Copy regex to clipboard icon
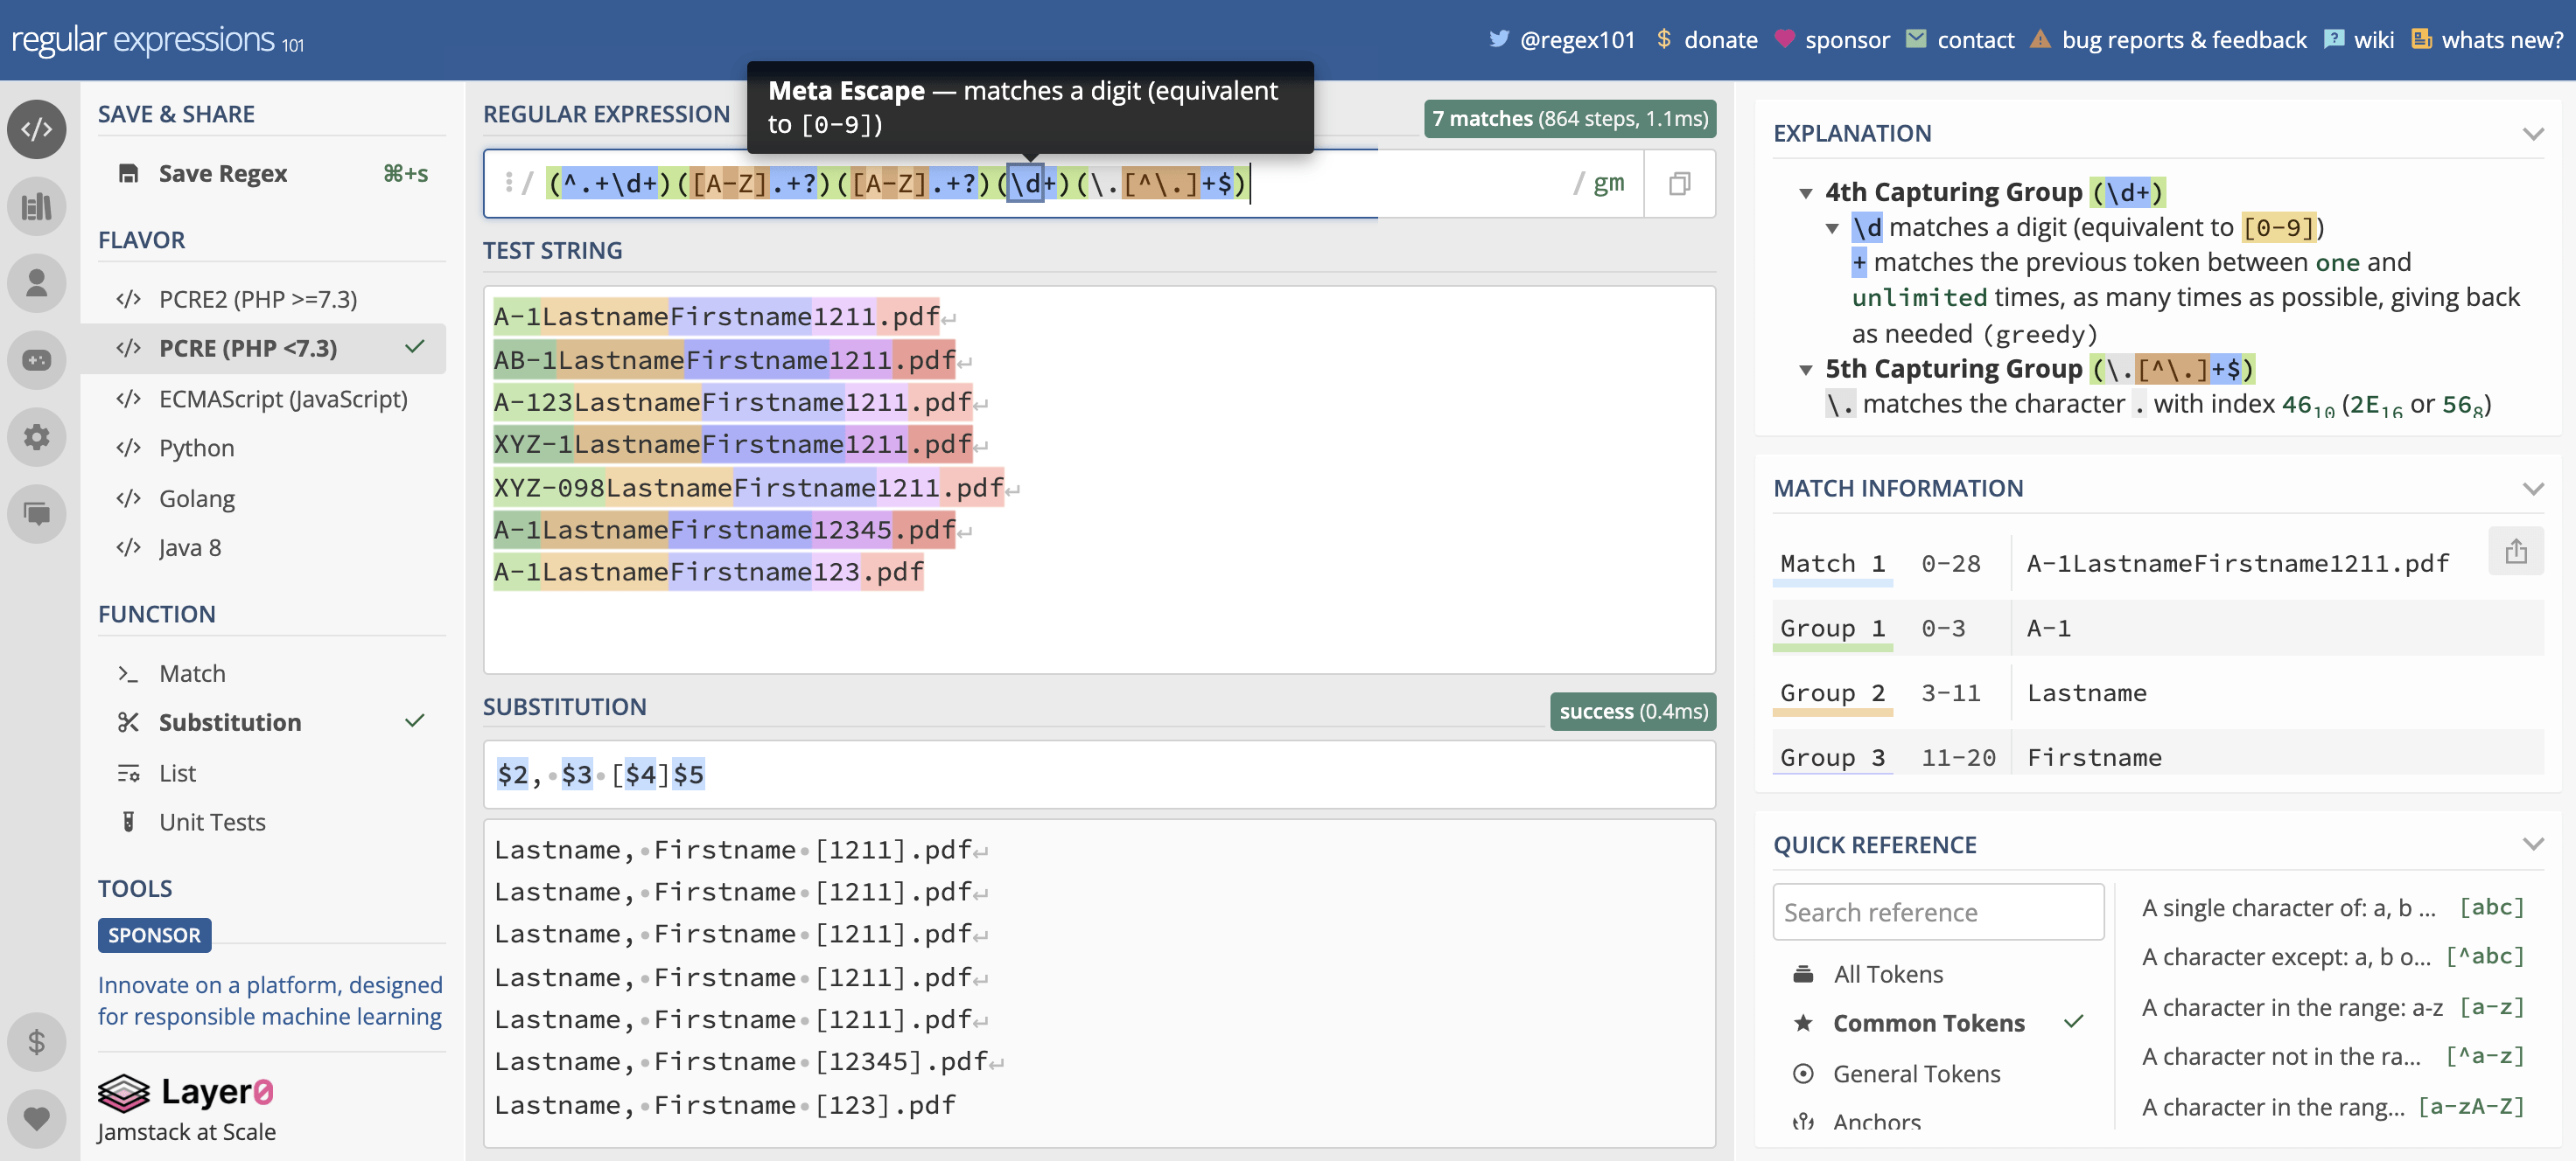The height and width of the screenshot is (1161, 2576). click(x=1679, y=184)
